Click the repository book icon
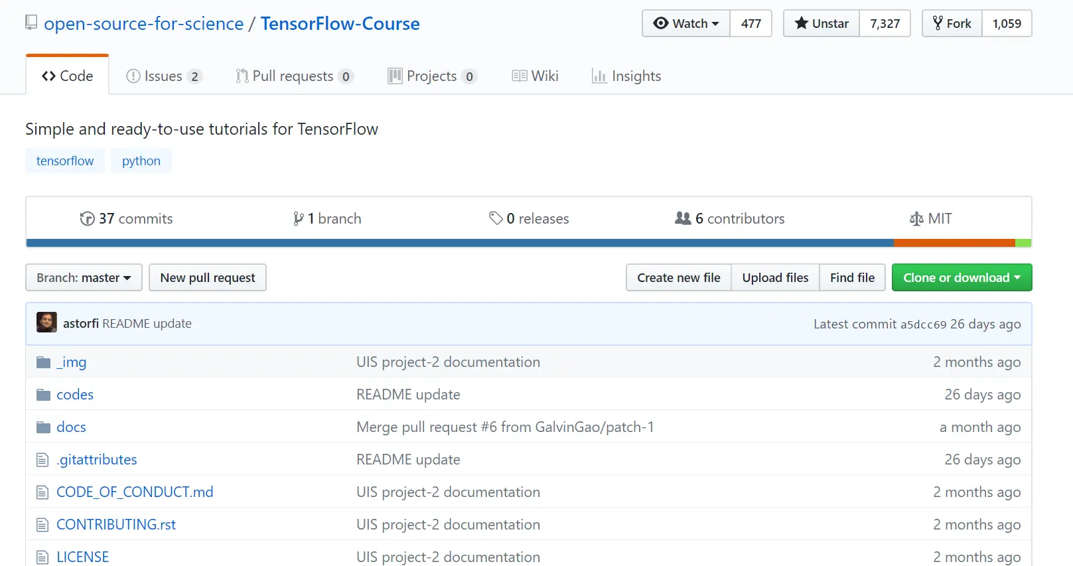Screen dimensions: 1073x566 pos(31,23)
